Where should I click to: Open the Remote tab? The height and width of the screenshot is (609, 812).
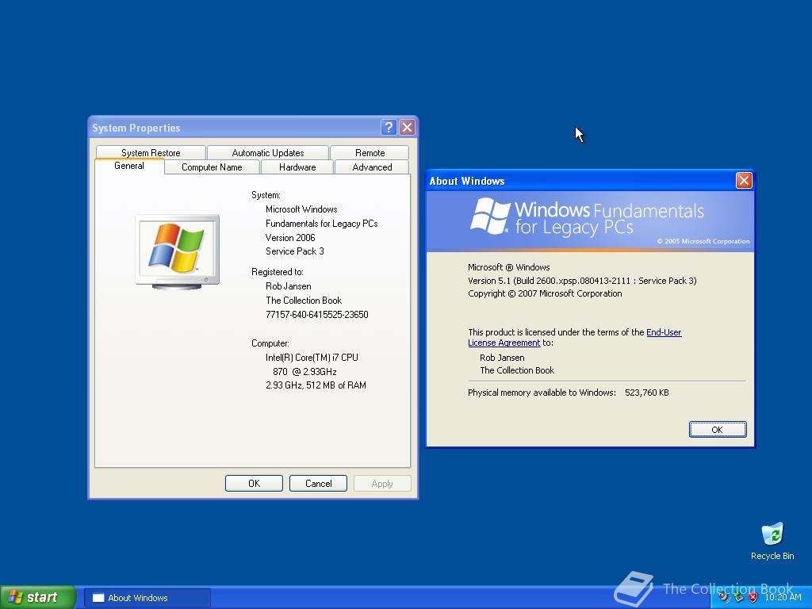point(370,153)
